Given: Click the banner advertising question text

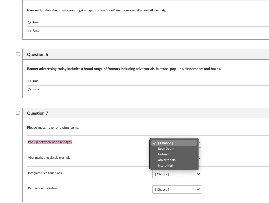Looking at the screenshot, I should click(124, 69).
